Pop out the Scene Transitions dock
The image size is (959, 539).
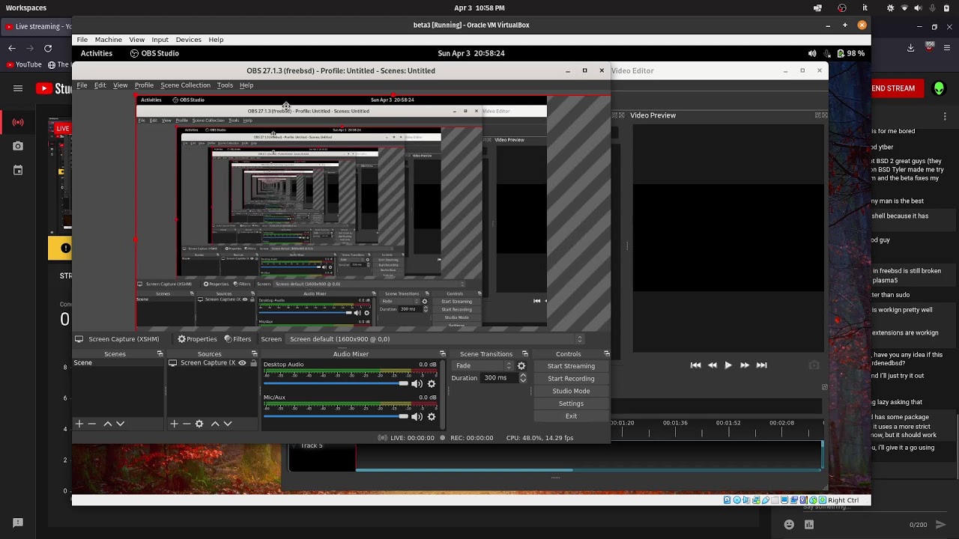click(524, 354)
